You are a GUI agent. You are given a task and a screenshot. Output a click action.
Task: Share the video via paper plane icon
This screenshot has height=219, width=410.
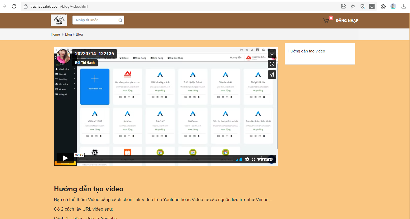[272, 75]
